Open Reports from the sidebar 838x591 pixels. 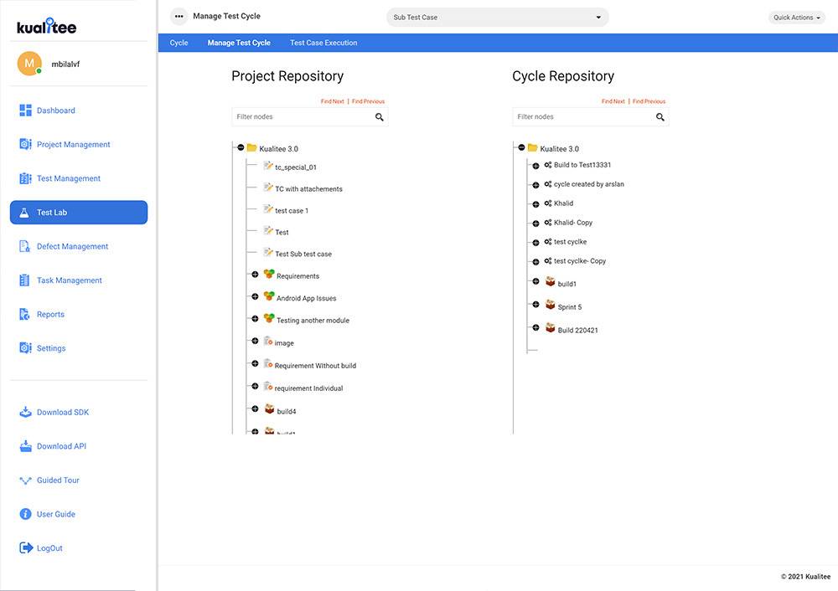click(50, 315)
